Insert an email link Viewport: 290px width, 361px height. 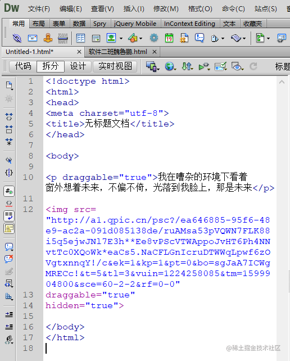(33, 38)
